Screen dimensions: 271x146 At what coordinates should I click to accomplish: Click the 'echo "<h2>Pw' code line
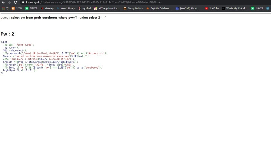[x=38, y=65]
